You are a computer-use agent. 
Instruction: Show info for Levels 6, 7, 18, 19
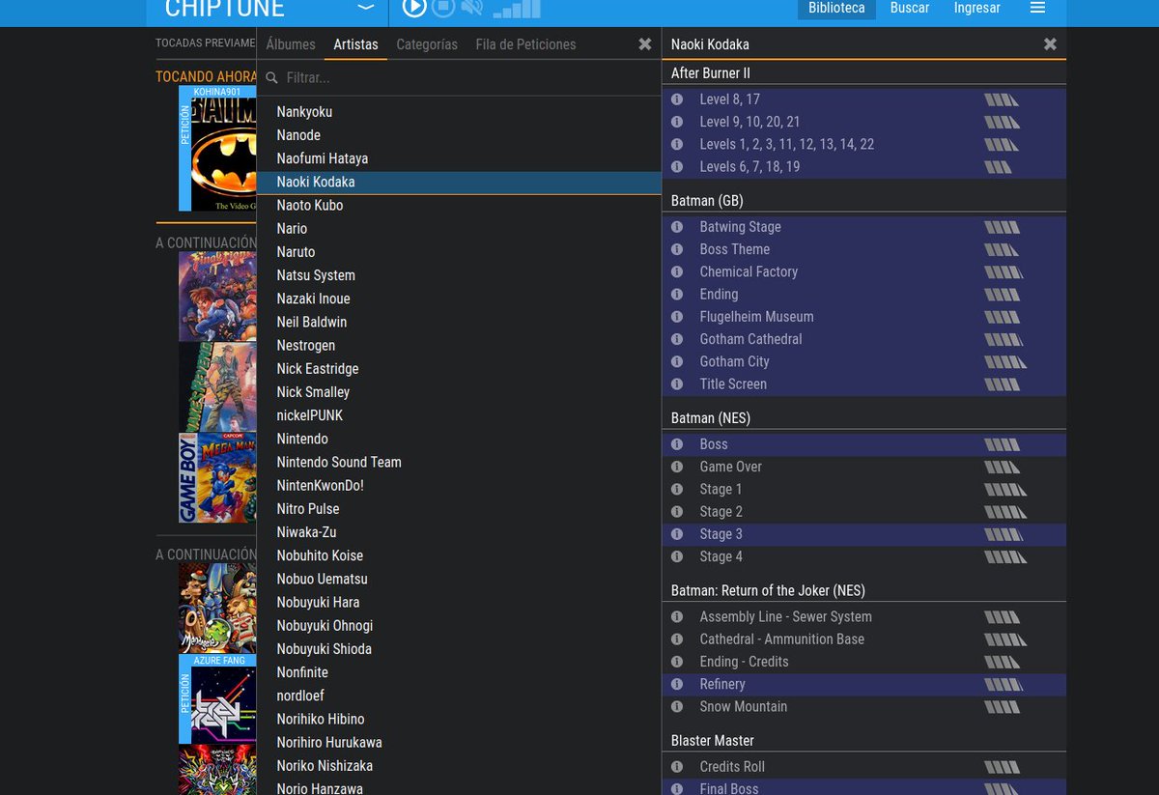point(677,167)
